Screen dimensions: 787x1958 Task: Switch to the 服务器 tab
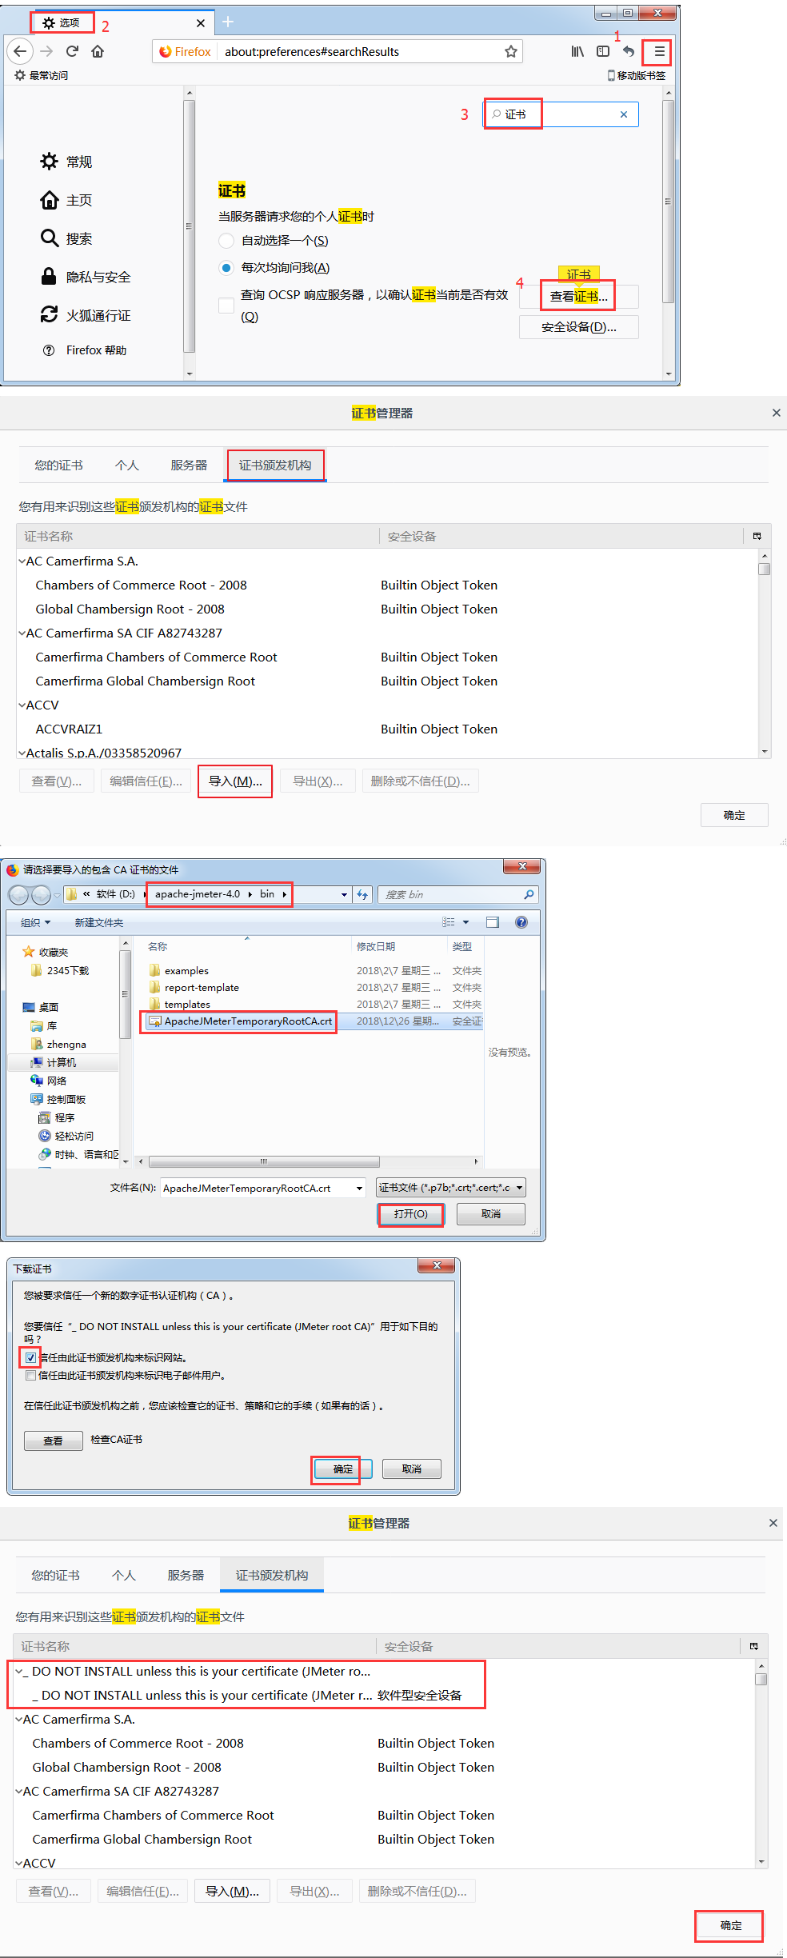click(189, 466)
